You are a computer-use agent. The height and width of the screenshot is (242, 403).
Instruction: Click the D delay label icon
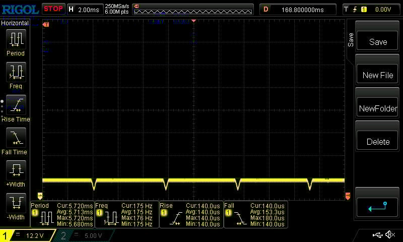(x=266, y=10)
